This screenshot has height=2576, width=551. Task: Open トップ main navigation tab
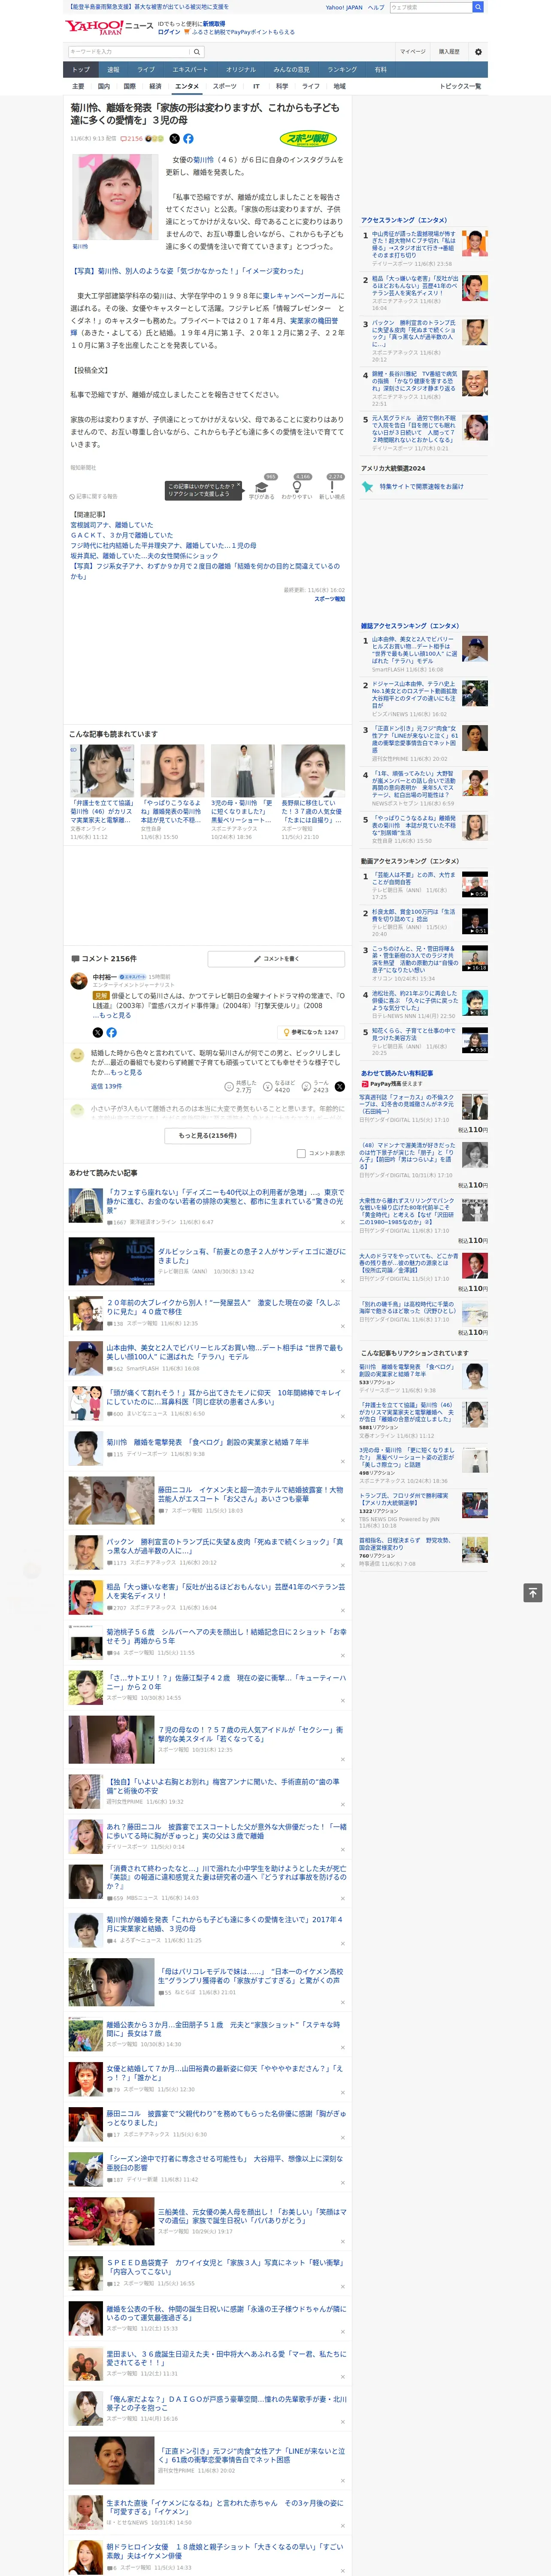point(81,69)
